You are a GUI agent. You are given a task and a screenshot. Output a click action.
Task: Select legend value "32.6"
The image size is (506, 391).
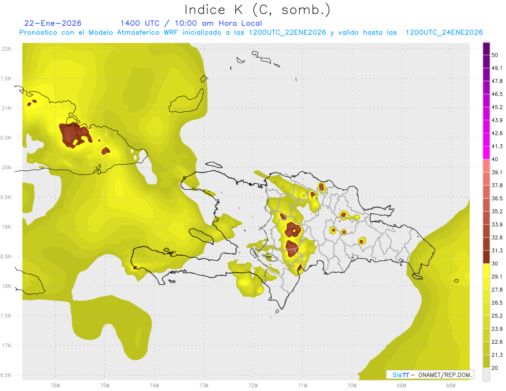tap(497, 237)
